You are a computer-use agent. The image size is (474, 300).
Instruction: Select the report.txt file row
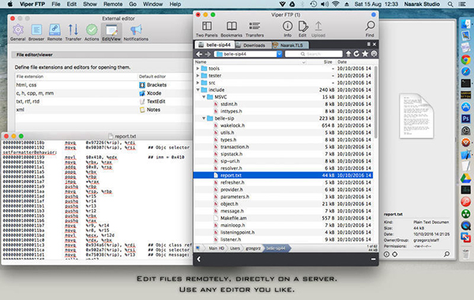click(x=283, y=175)
